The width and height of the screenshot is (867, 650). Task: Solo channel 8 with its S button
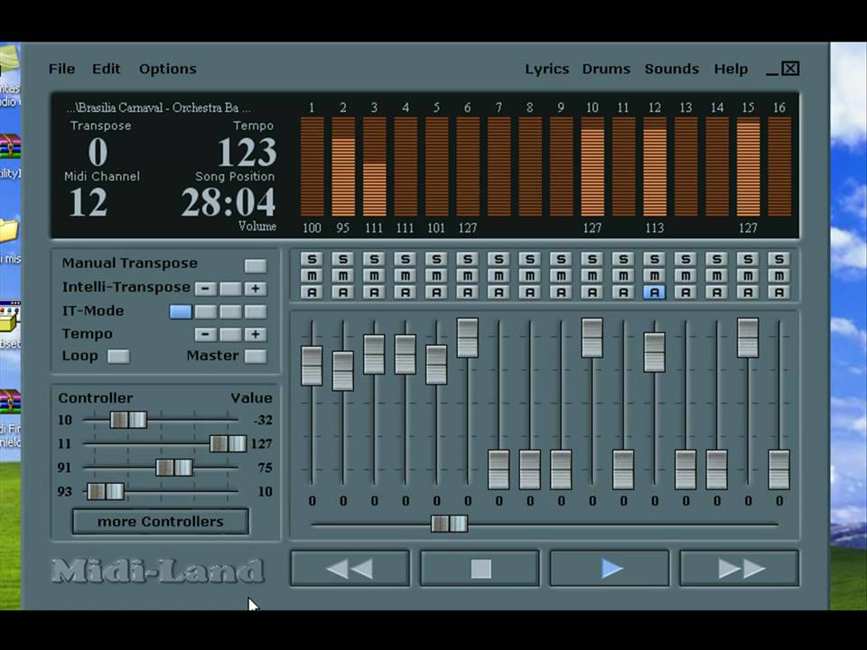[x=530, y=259]
